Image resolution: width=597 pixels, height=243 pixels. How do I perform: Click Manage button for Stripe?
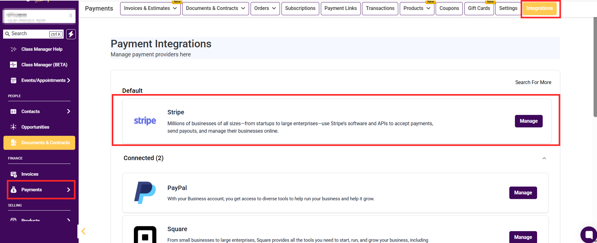click(529, 121)
